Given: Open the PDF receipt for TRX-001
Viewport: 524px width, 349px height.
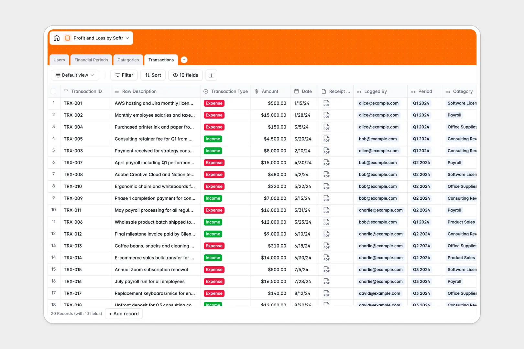Looking at the screenshot, I should [x=326, y=103].
